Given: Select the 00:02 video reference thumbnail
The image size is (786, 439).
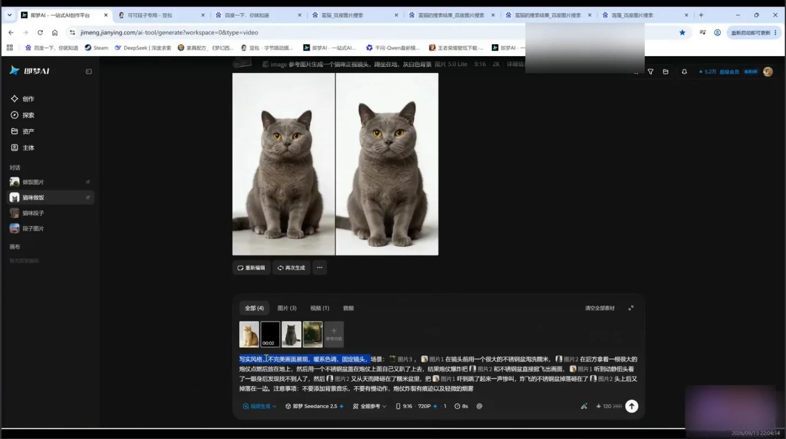Looking at the screenshot, I should click(x=270, y=334).
